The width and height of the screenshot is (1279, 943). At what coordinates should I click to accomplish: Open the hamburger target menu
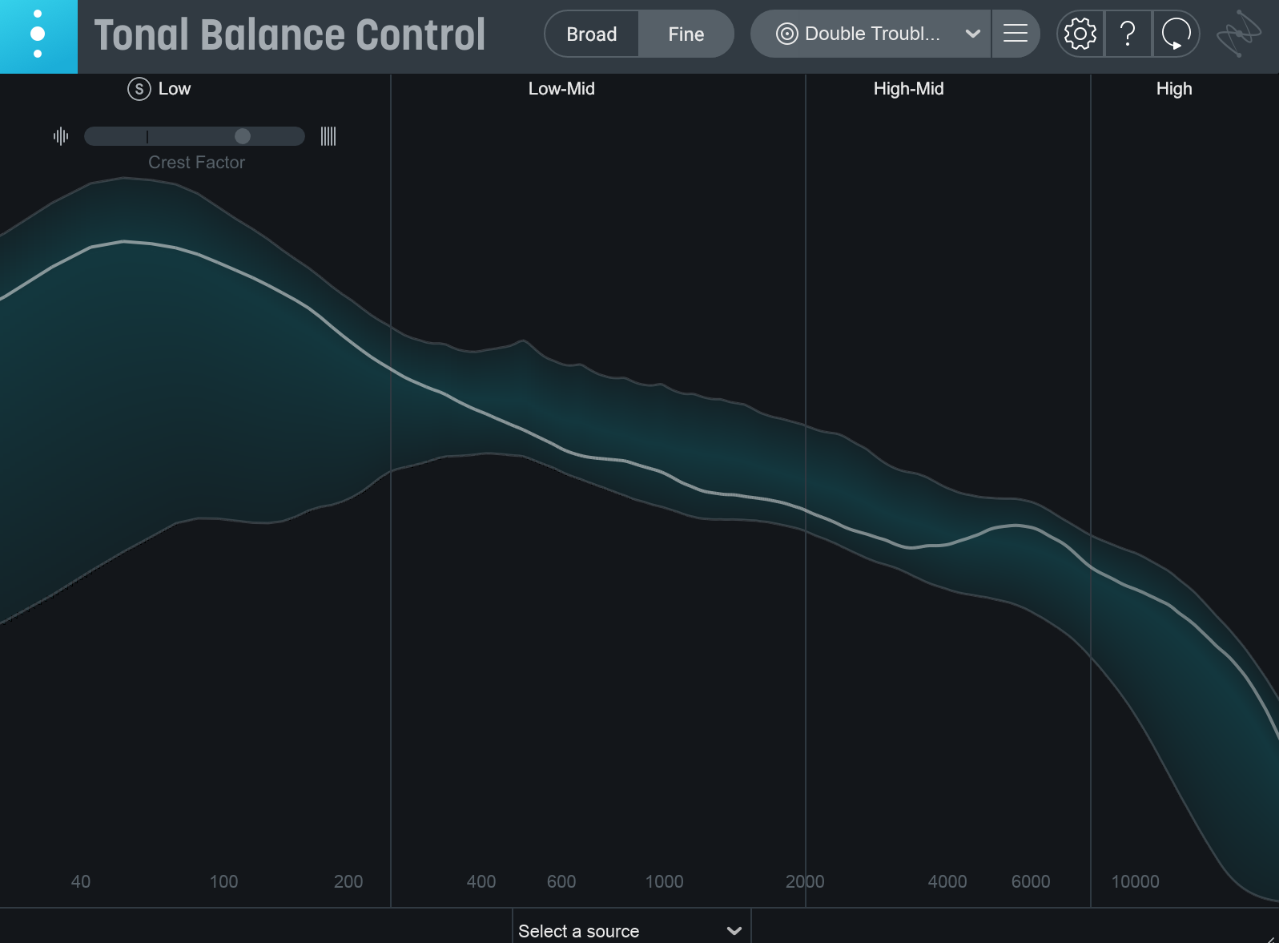(x=1016, y=34)
